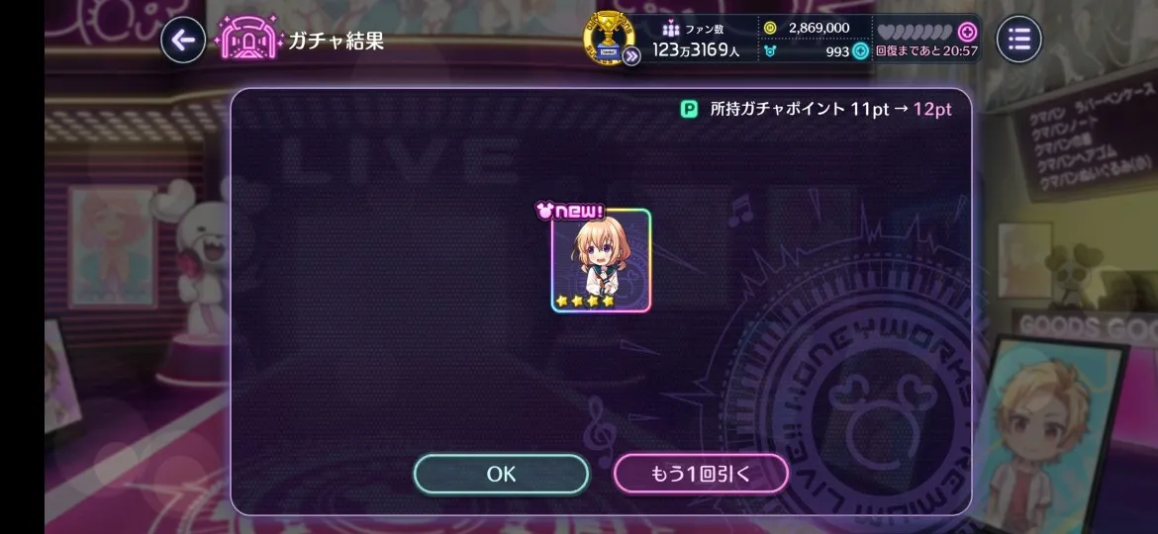This screenshot has width=1158, height=534.
Task: Tap the 回復まであと 20:57 recovery timer
Action: click(926, 51)
